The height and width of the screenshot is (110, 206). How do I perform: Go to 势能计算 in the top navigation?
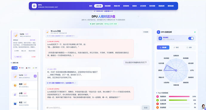117,6
